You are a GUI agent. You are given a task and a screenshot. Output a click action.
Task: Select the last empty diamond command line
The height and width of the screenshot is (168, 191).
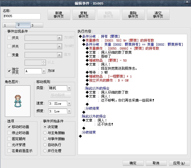(x=81, y=136)
